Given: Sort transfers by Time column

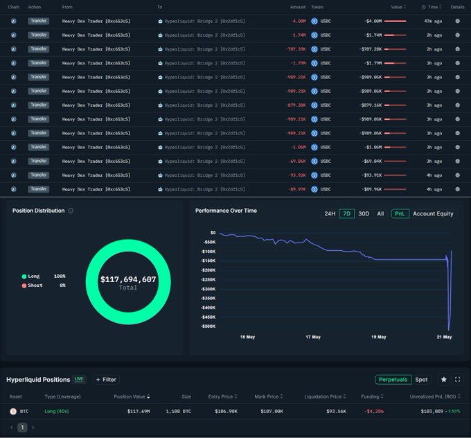Looking at the screenshot, I should pyautogui.click(x=432, y=7).
